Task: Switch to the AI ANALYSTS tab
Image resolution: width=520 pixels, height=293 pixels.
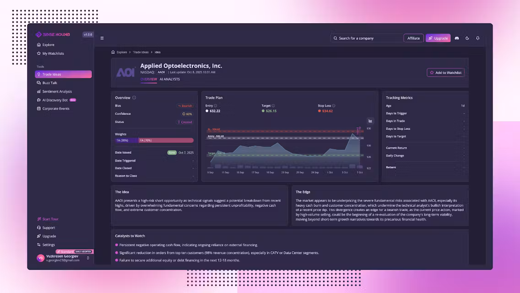Action: pos(169,79)
